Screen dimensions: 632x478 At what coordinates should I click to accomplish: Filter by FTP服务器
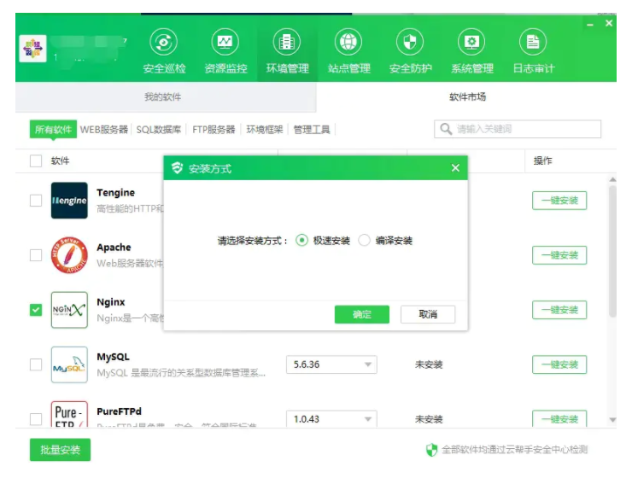click(214, 129)
